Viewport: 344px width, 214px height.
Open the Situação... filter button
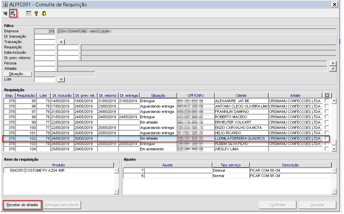point(17,74)
